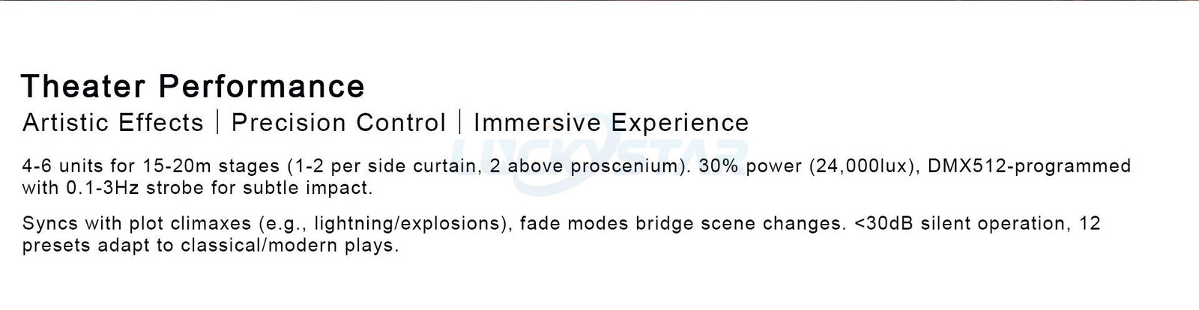Click the "DMX512-programmed" word
Screen dimensions: 1199x310
point(1029,166)
